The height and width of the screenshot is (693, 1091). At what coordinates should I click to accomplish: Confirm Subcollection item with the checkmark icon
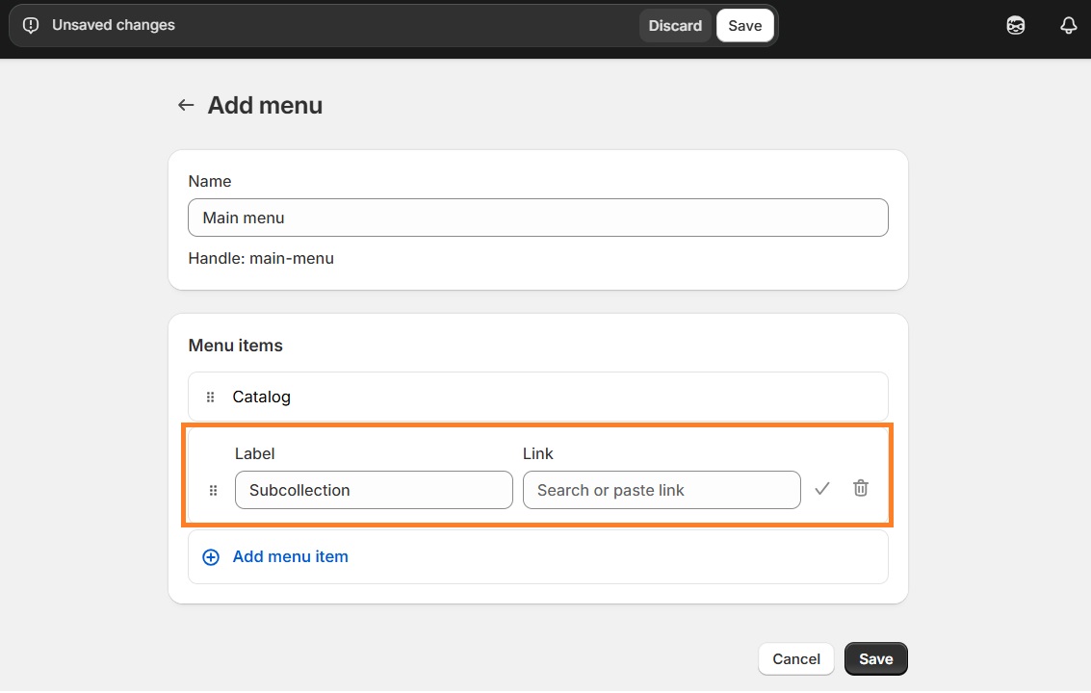[x=821, y=489]
